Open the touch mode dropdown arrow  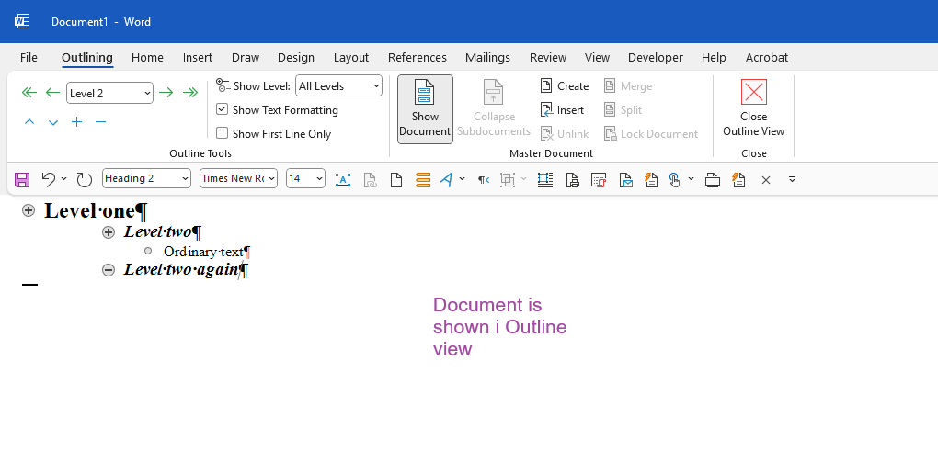click(691, 179)
